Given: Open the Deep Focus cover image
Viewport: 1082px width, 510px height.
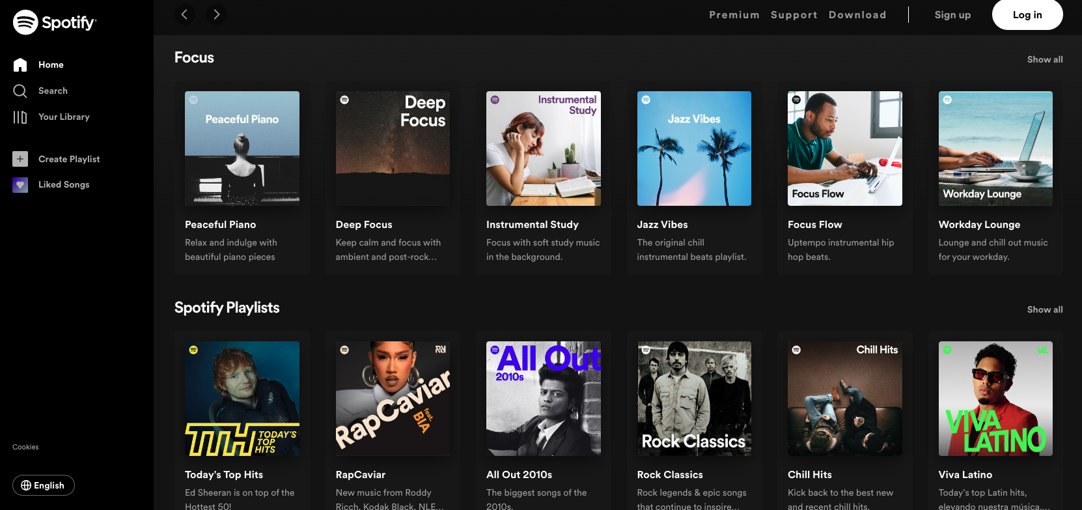Looking at the screenshot, I should click(x=393, y=149).
